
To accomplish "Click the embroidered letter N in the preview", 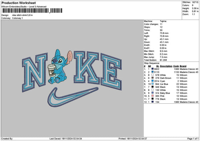I will (x=35, y=72).
